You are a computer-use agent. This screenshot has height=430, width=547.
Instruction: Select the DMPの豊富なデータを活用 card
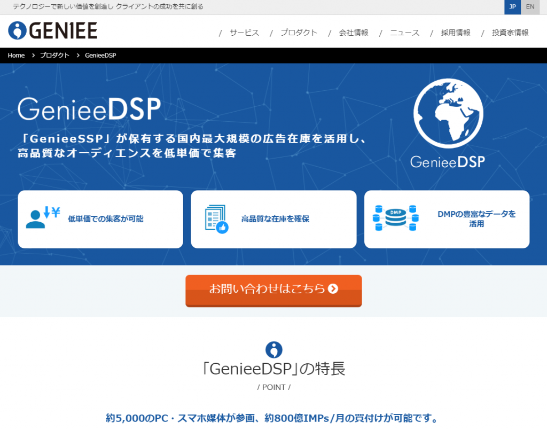447,220
